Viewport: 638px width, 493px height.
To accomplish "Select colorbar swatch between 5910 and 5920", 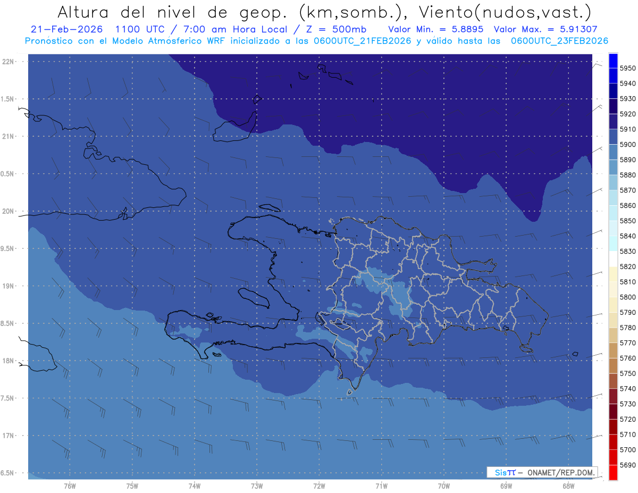I will [612, 122].
